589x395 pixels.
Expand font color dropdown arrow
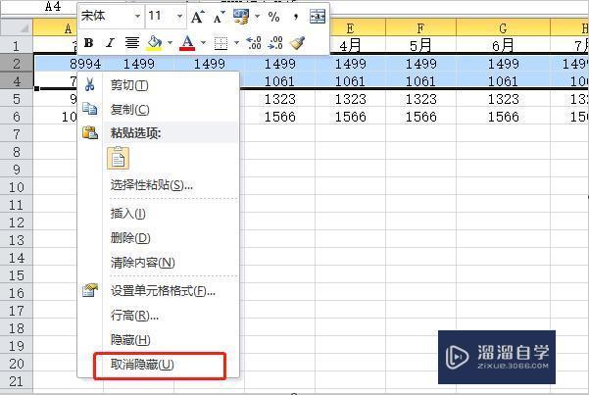(203, 43)
